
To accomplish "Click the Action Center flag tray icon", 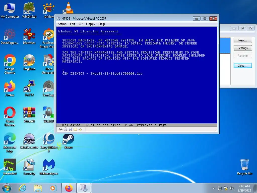I will pos(226,188).
